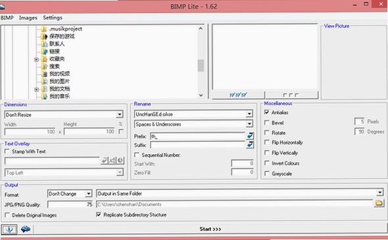This screenshot has width=388, height=240.
Task: Click into the Prefix input field
Action: coord(197,136)
